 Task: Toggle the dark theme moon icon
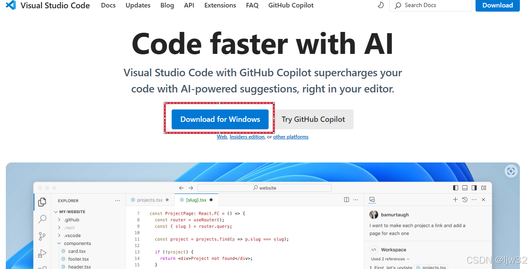tap(381, 5)
